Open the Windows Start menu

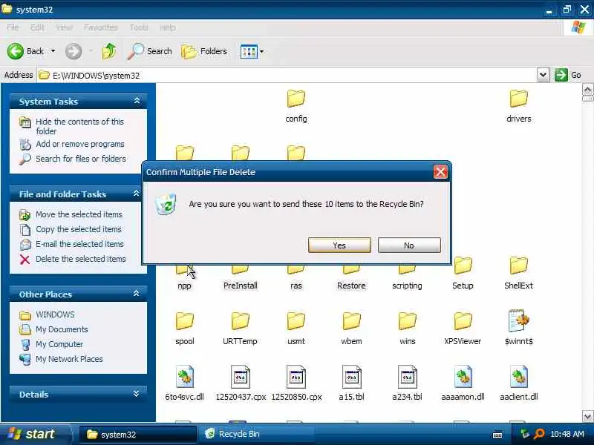click(35, 434)
